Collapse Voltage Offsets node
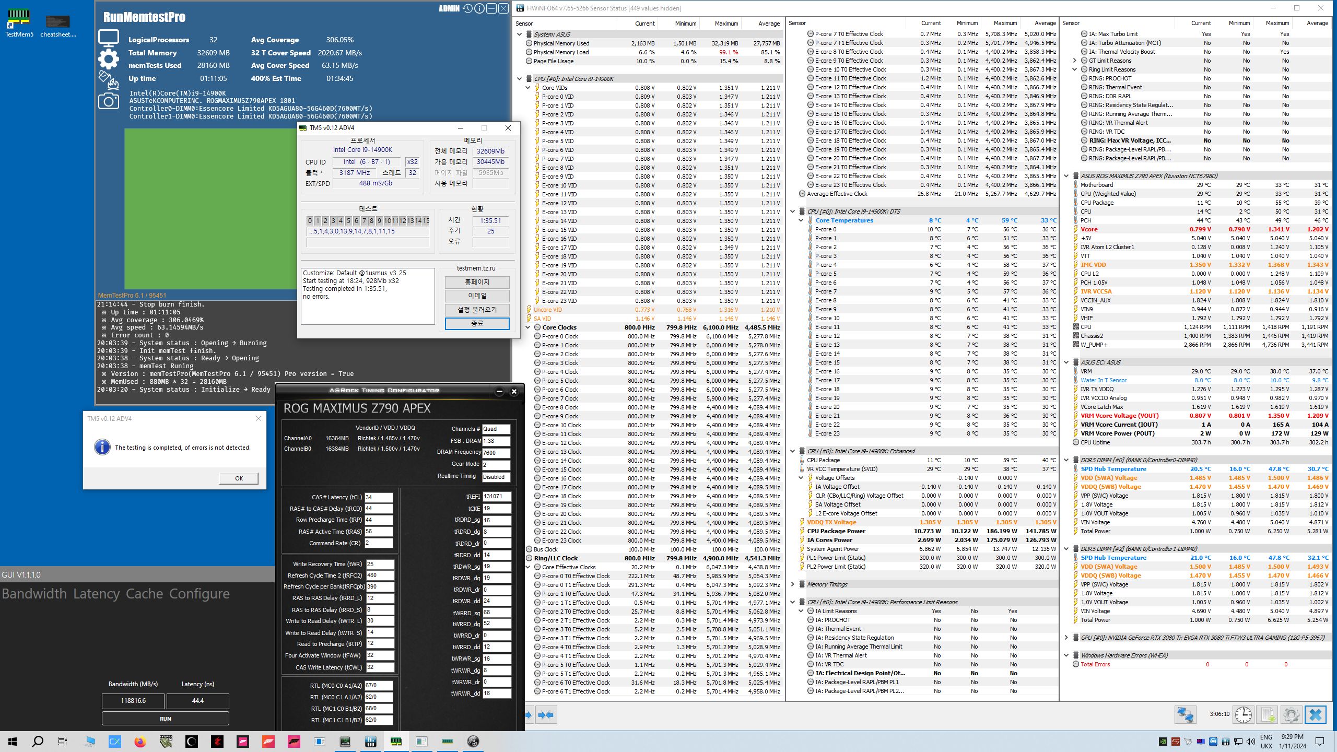This screenshot has height=752, width=1337. coord(801,478)
